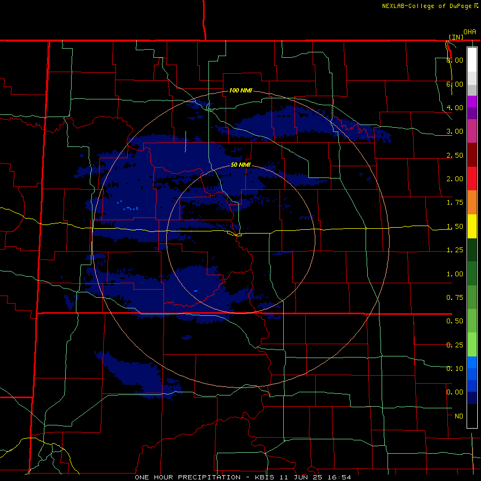Click the 1.50 legend value

[455, 227]
